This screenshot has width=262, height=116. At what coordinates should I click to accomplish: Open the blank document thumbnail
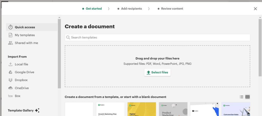[x=79, y=109]
